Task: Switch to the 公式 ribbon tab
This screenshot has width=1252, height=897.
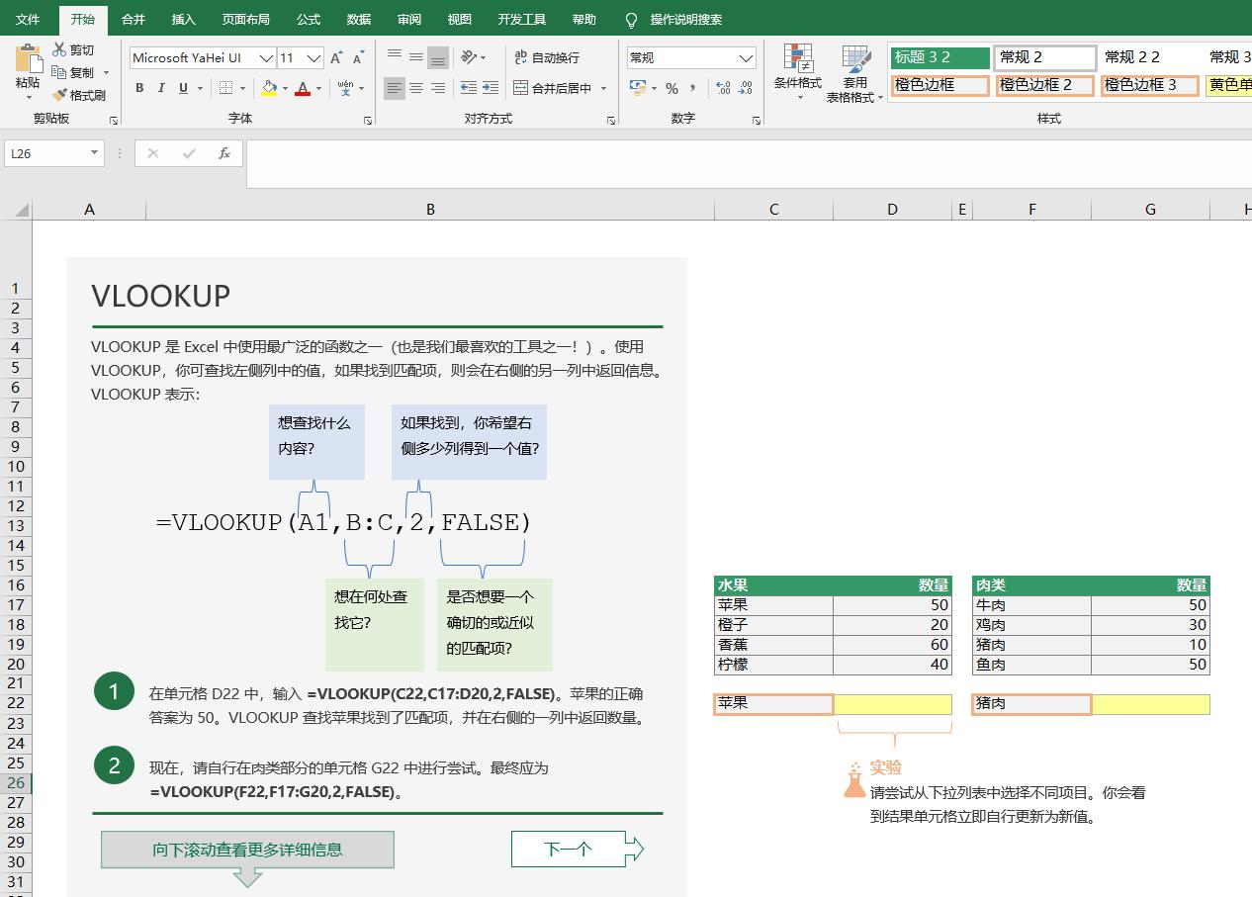Action: (311, 19)
